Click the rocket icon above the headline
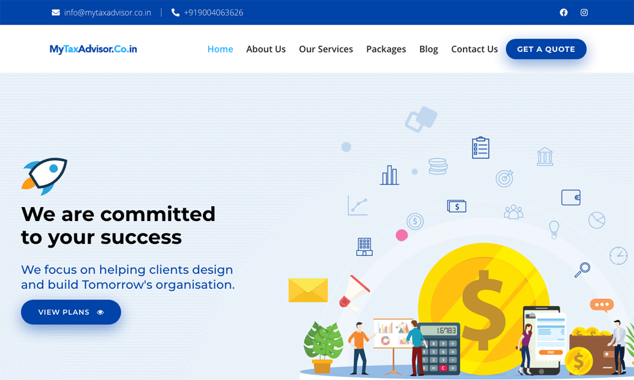The width and height of the screenshot is (634, 380). click(44, 175)
